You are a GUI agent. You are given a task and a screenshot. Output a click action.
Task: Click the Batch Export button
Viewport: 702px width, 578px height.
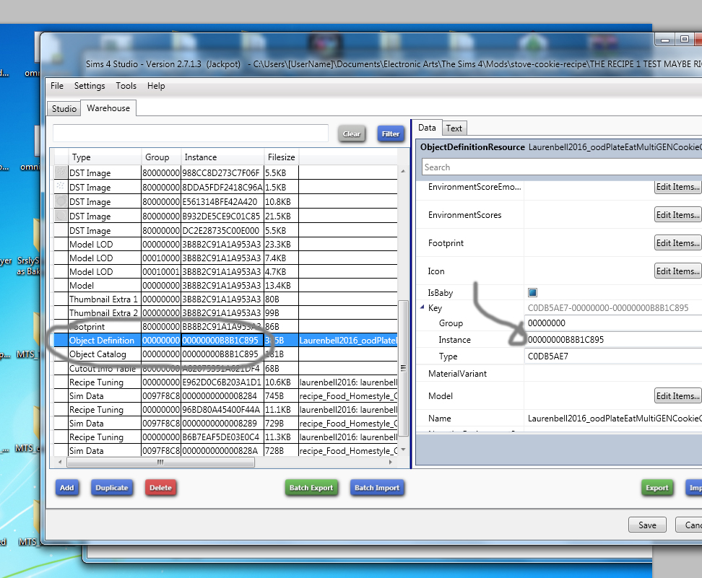pos(311,488)
